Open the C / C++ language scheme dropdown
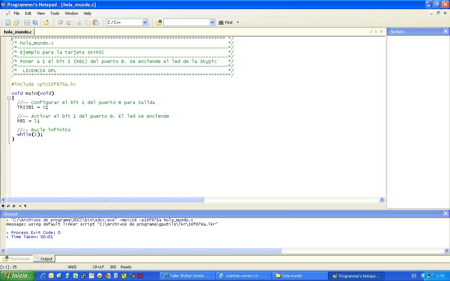 coord(144,22)
